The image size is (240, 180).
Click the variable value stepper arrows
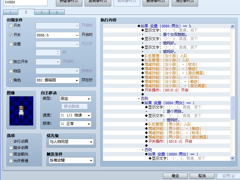click(58, 52)
